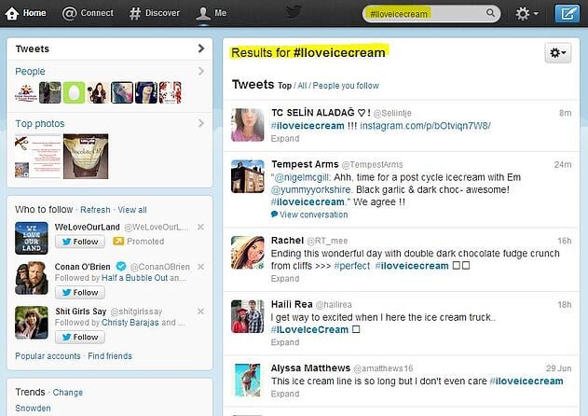The image size is (588, 416).
Task: Expand TC SELİN ALADAĞ's tweet
Action: 285,139
